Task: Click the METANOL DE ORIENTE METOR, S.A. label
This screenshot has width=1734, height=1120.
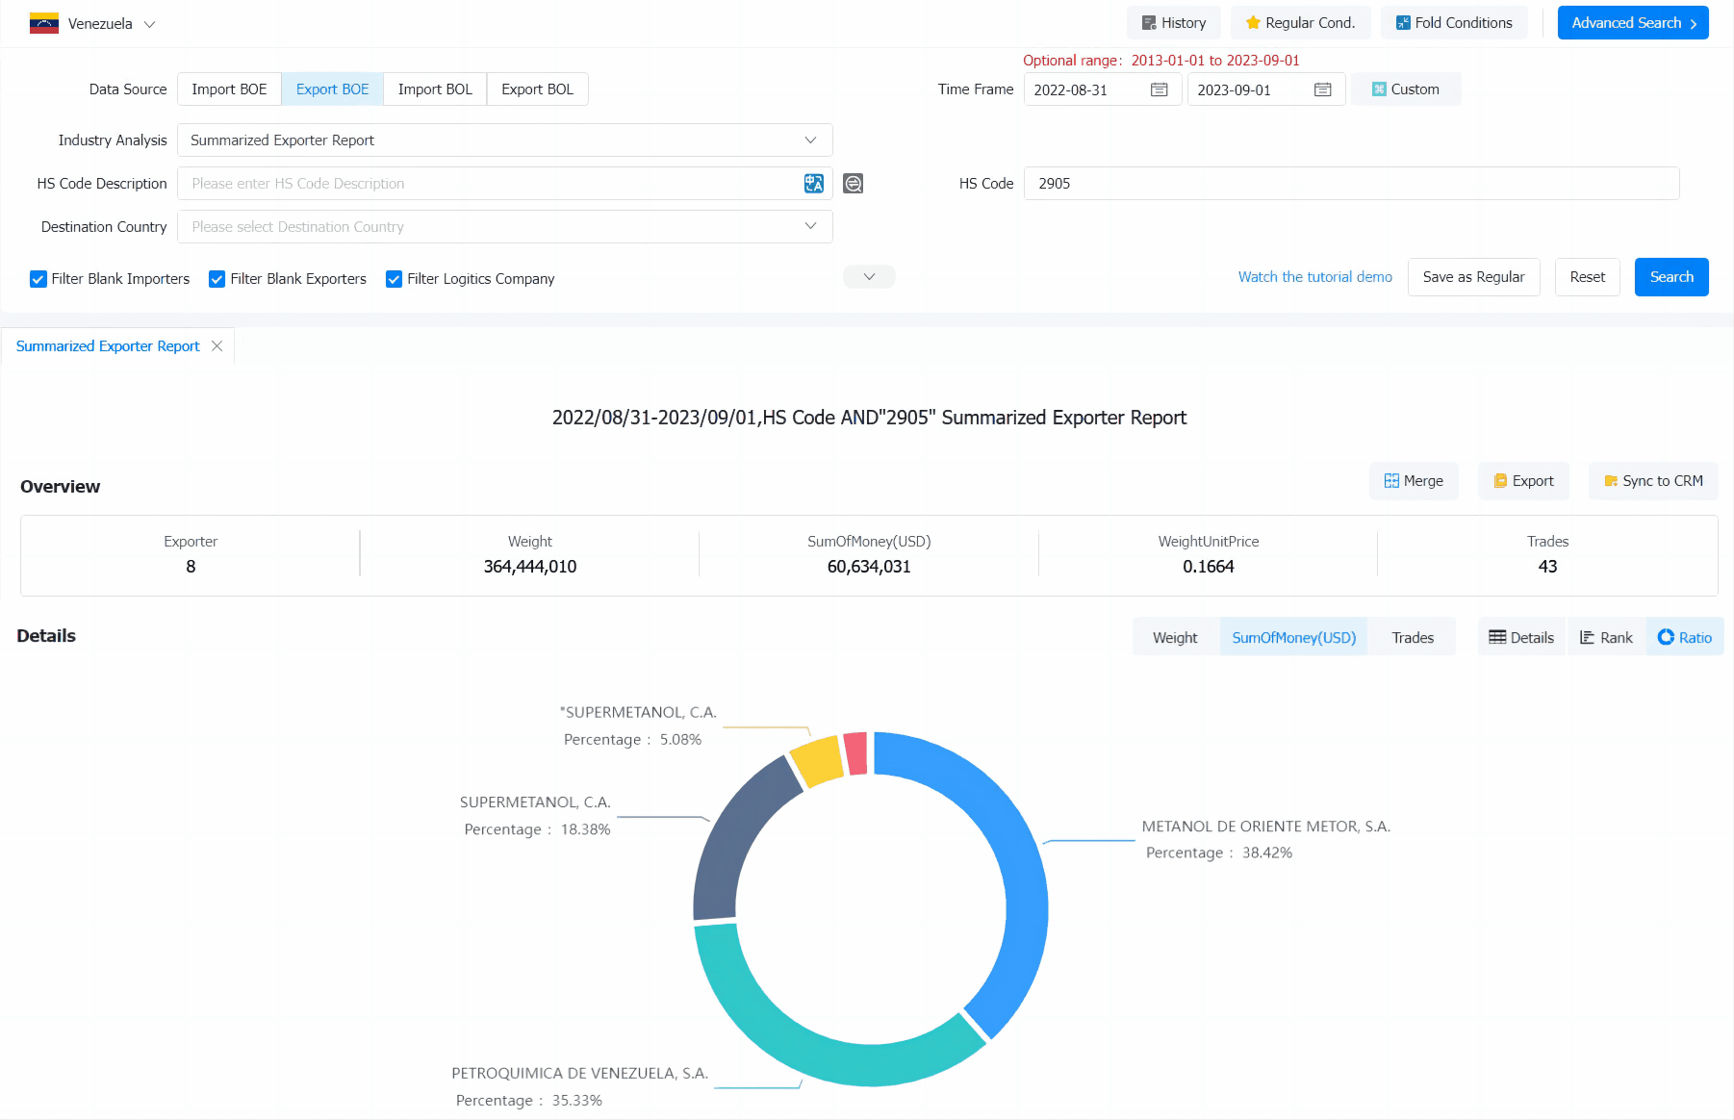Action: coord(1265,827)
